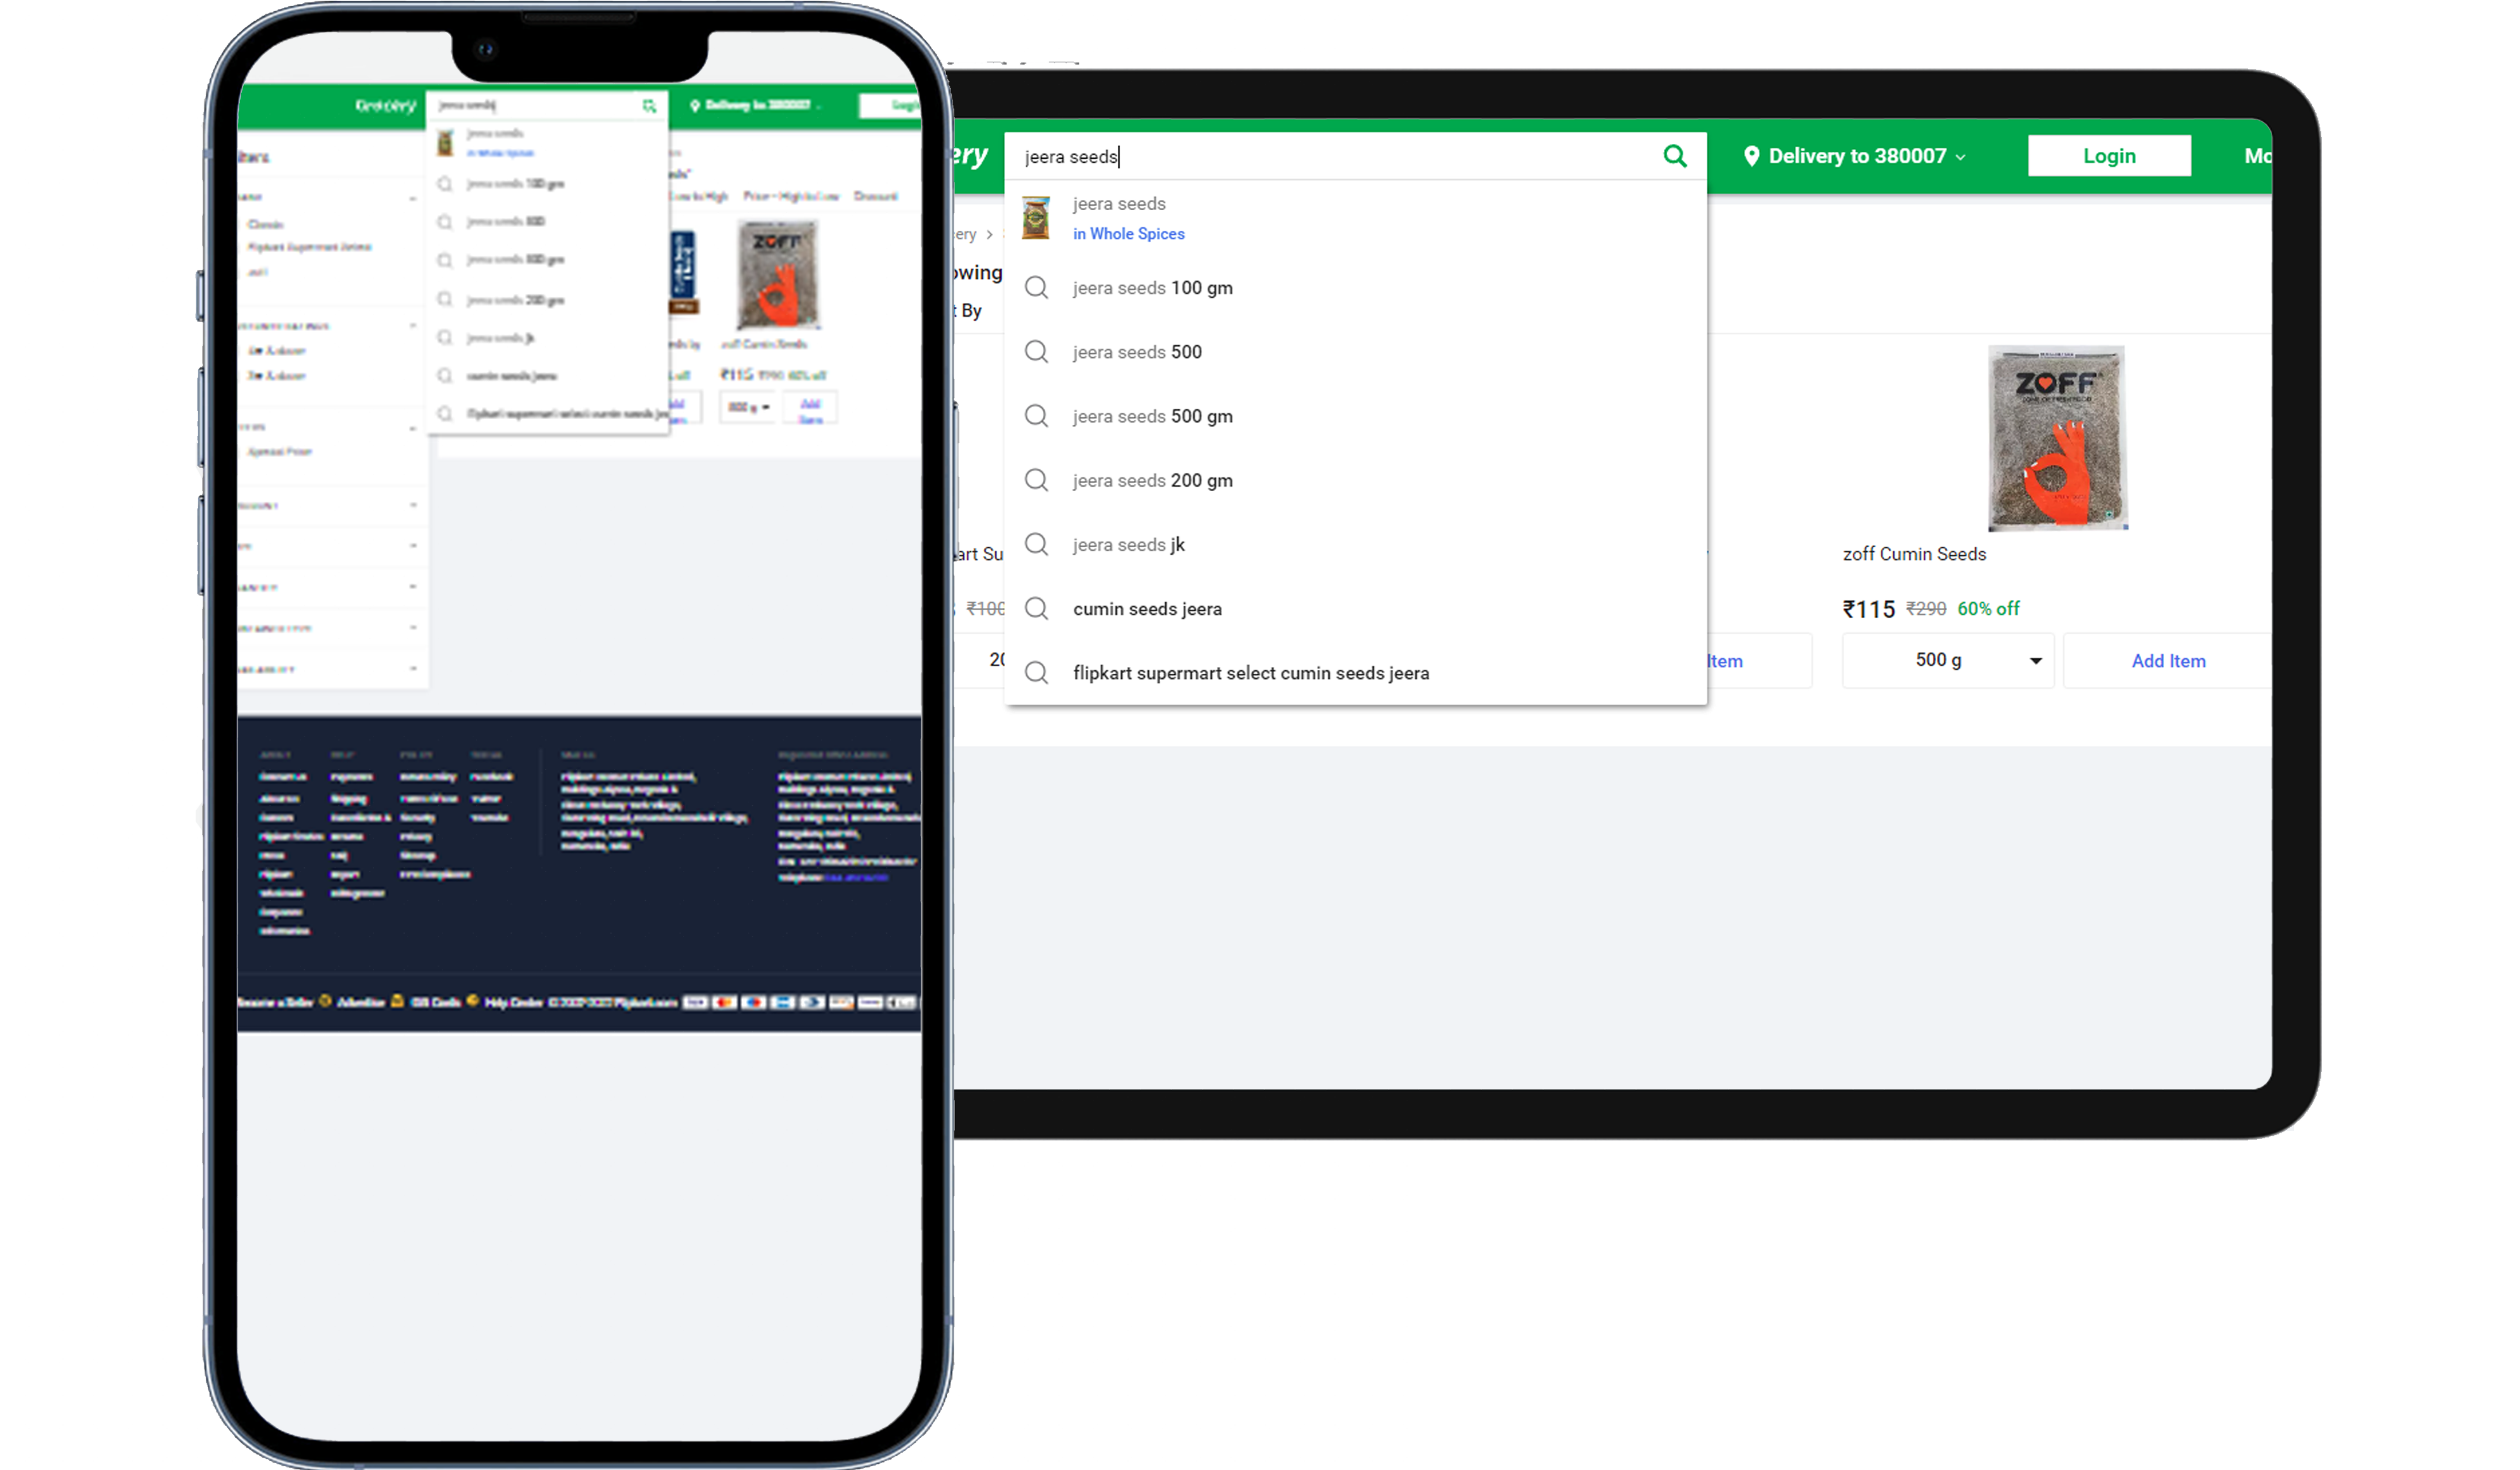Click the search icon to submit query
Screen dimensions: 2520x1470
click(1675, 156)
